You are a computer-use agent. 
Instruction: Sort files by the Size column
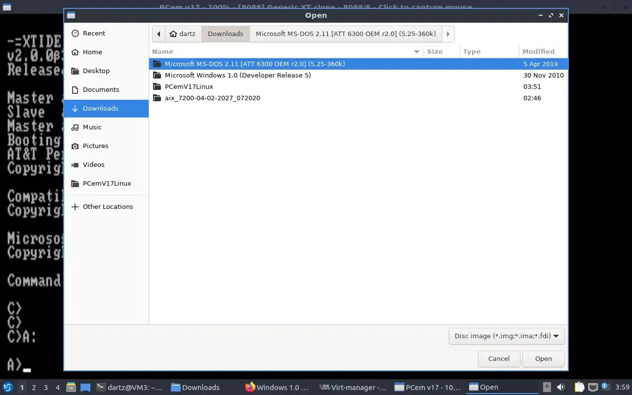click(x=441, y=51)
